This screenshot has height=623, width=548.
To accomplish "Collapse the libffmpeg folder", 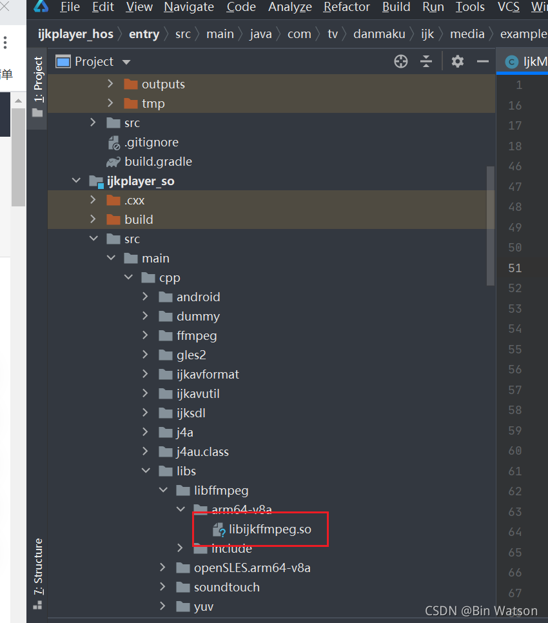I will 163,490.
